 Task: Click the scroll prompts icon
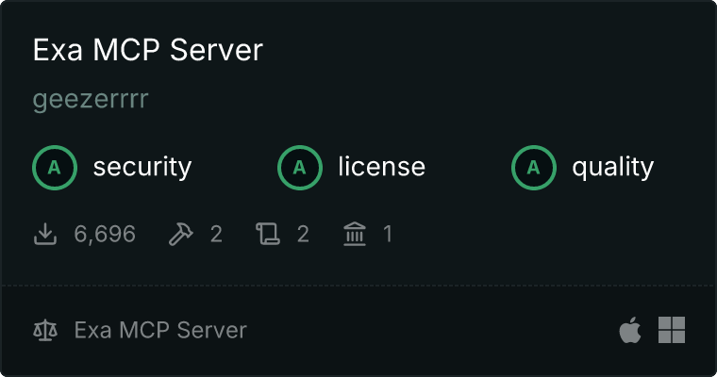269,234
